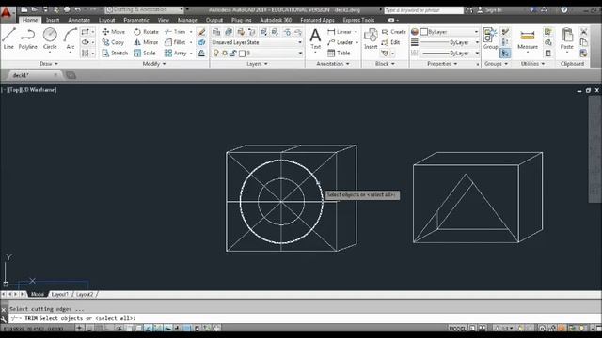Click the Group tool
This screenshot has height=338, width=602.
click(490, 38)
